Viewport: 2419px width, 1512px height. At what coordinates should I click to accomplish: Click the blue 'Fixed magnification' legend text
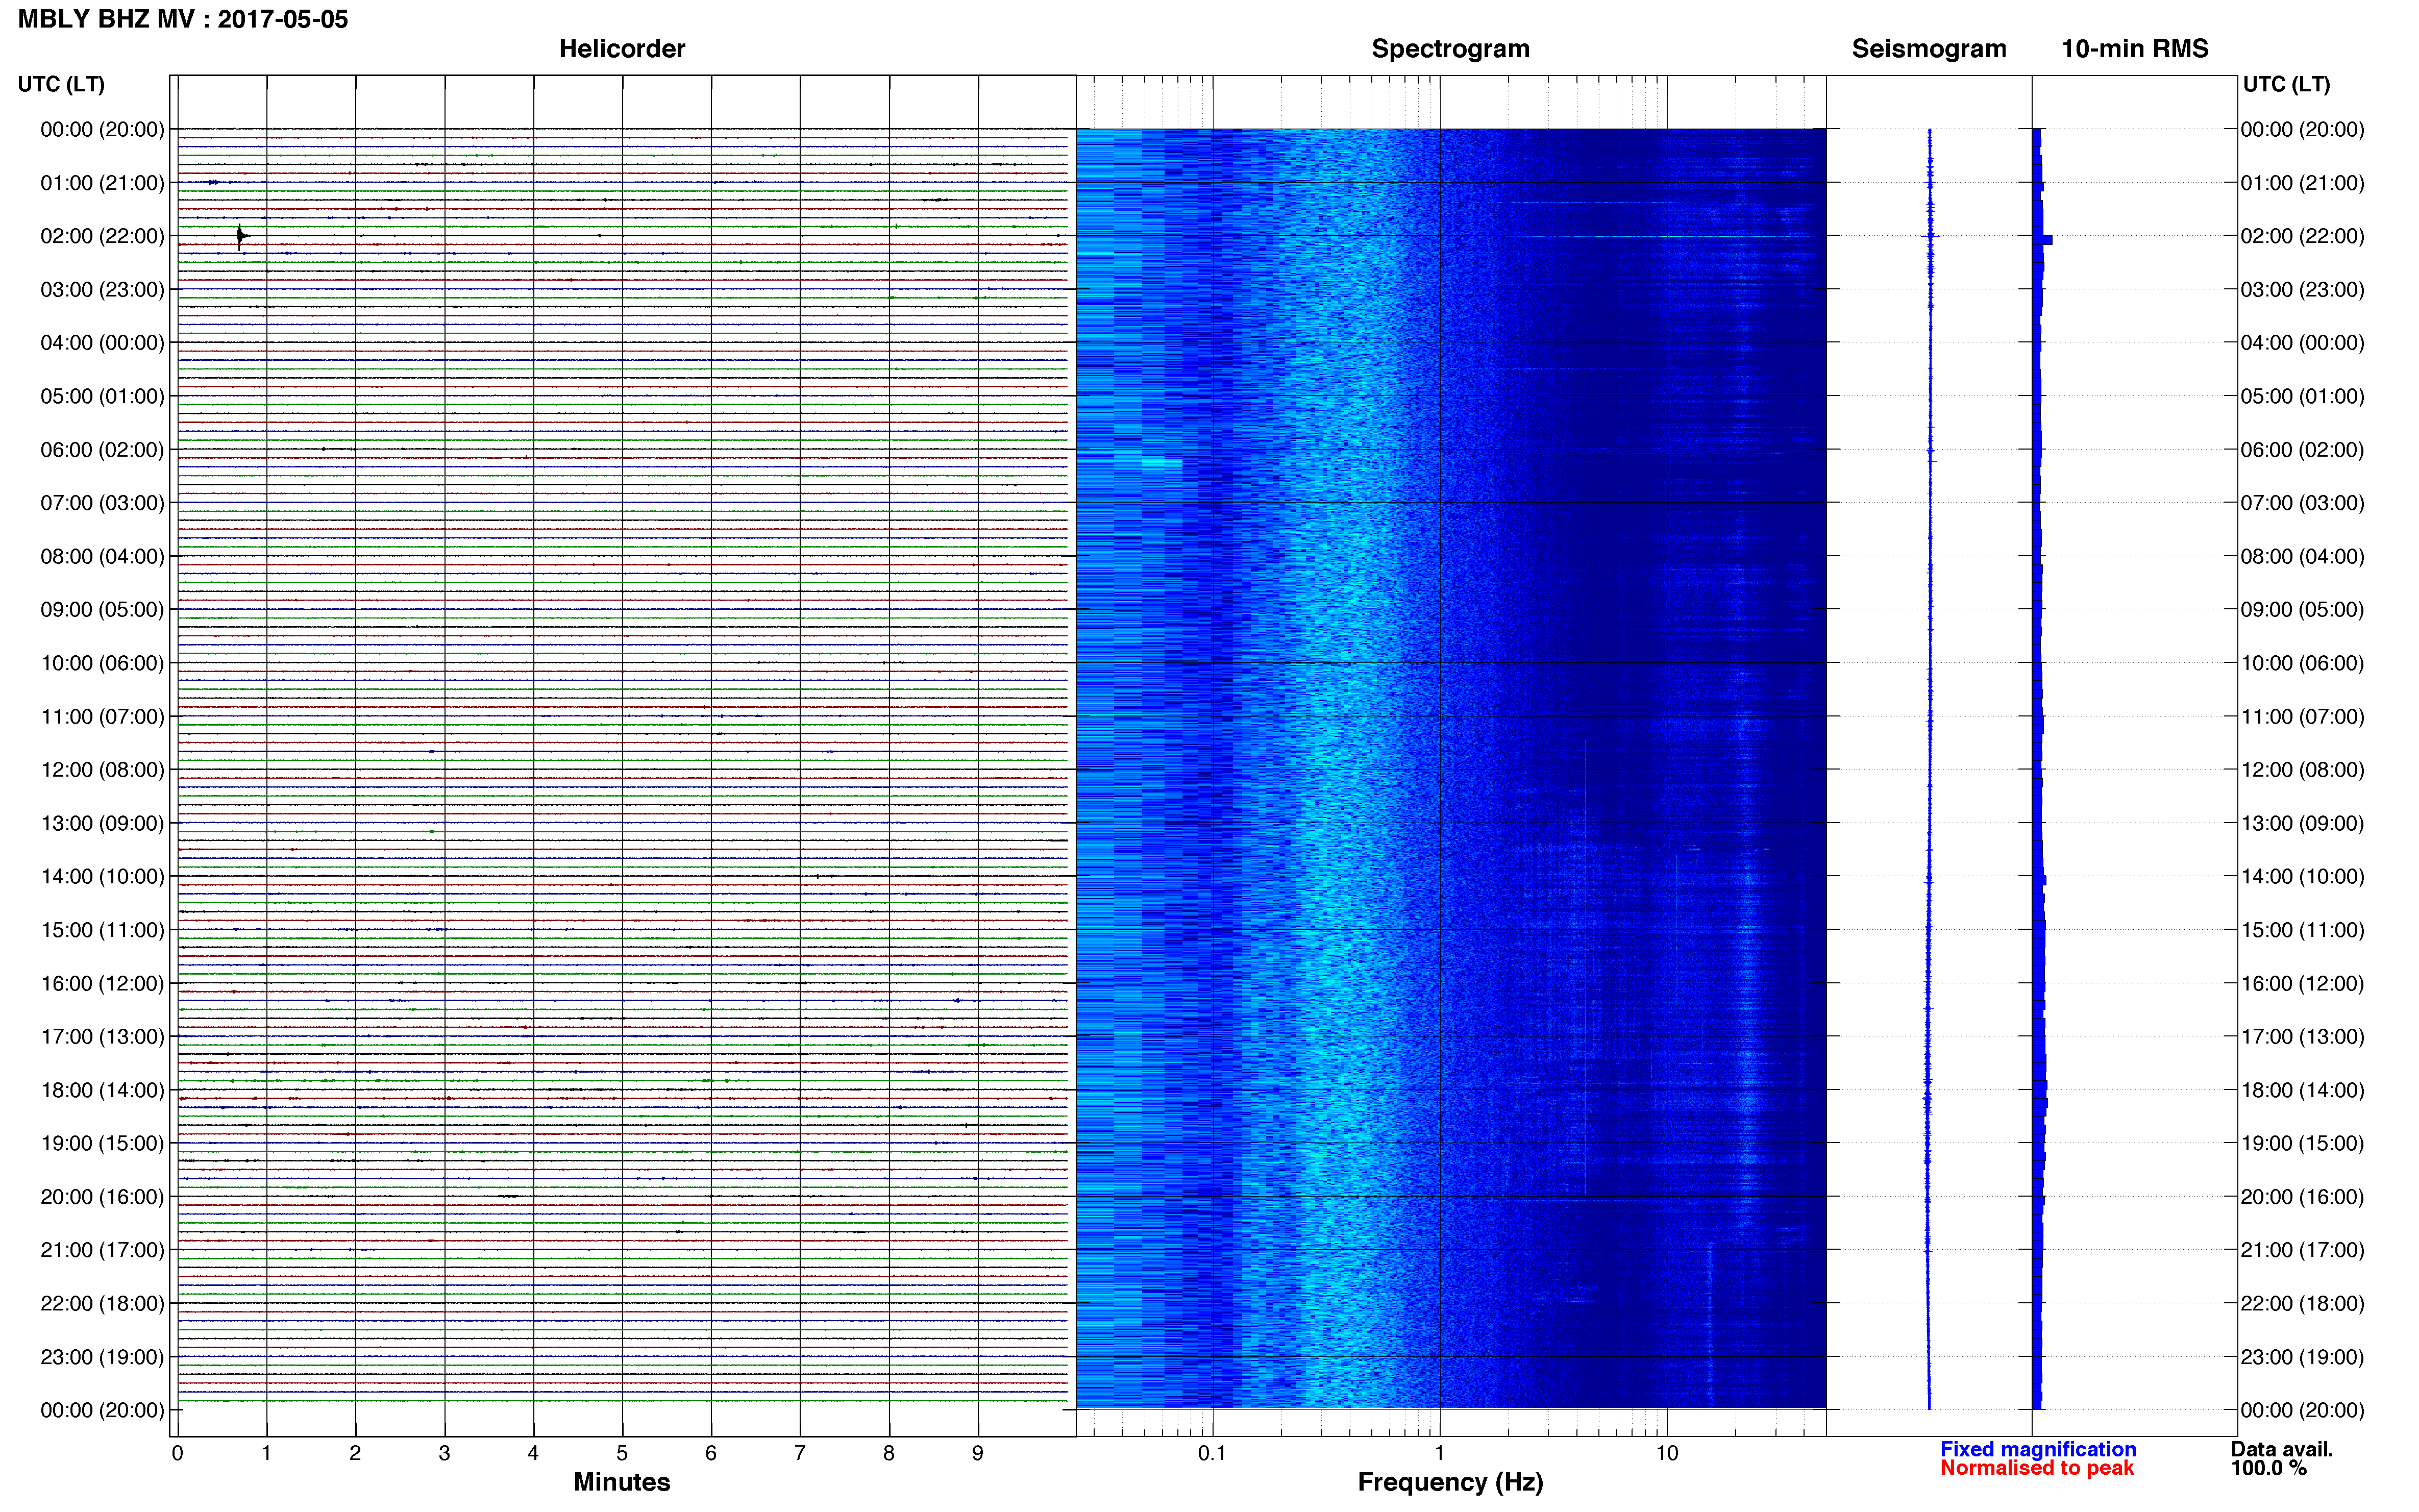pos(2038,1449)
